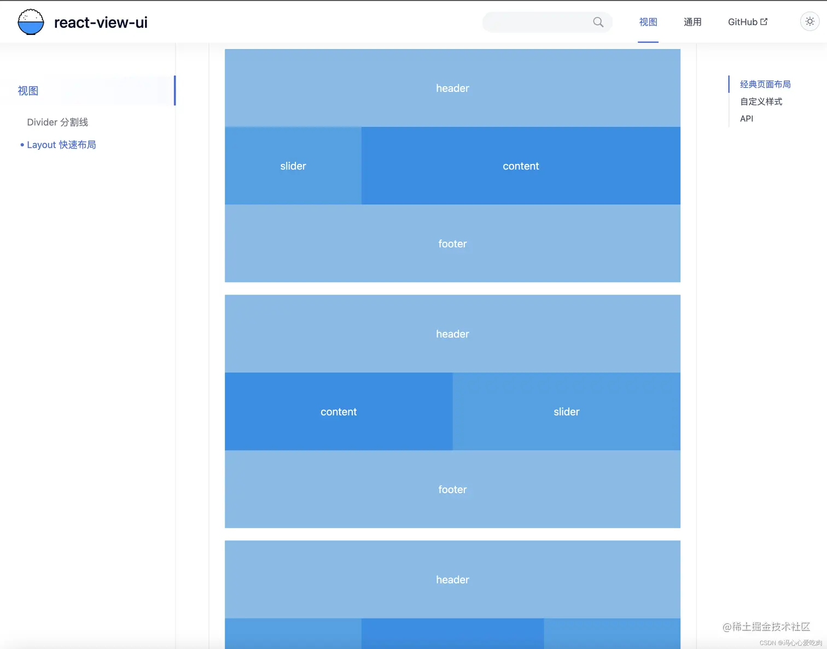Click the search magnifier icon

pos(598,22)
